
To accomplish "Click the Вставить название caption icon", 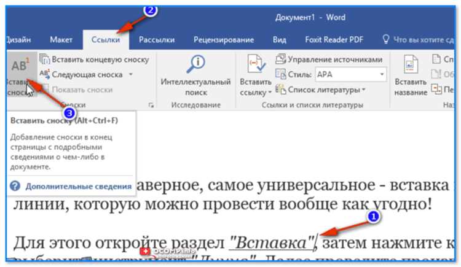I will 411,64.
